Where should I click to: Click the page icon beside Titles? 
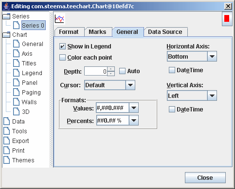click(17, 63)
